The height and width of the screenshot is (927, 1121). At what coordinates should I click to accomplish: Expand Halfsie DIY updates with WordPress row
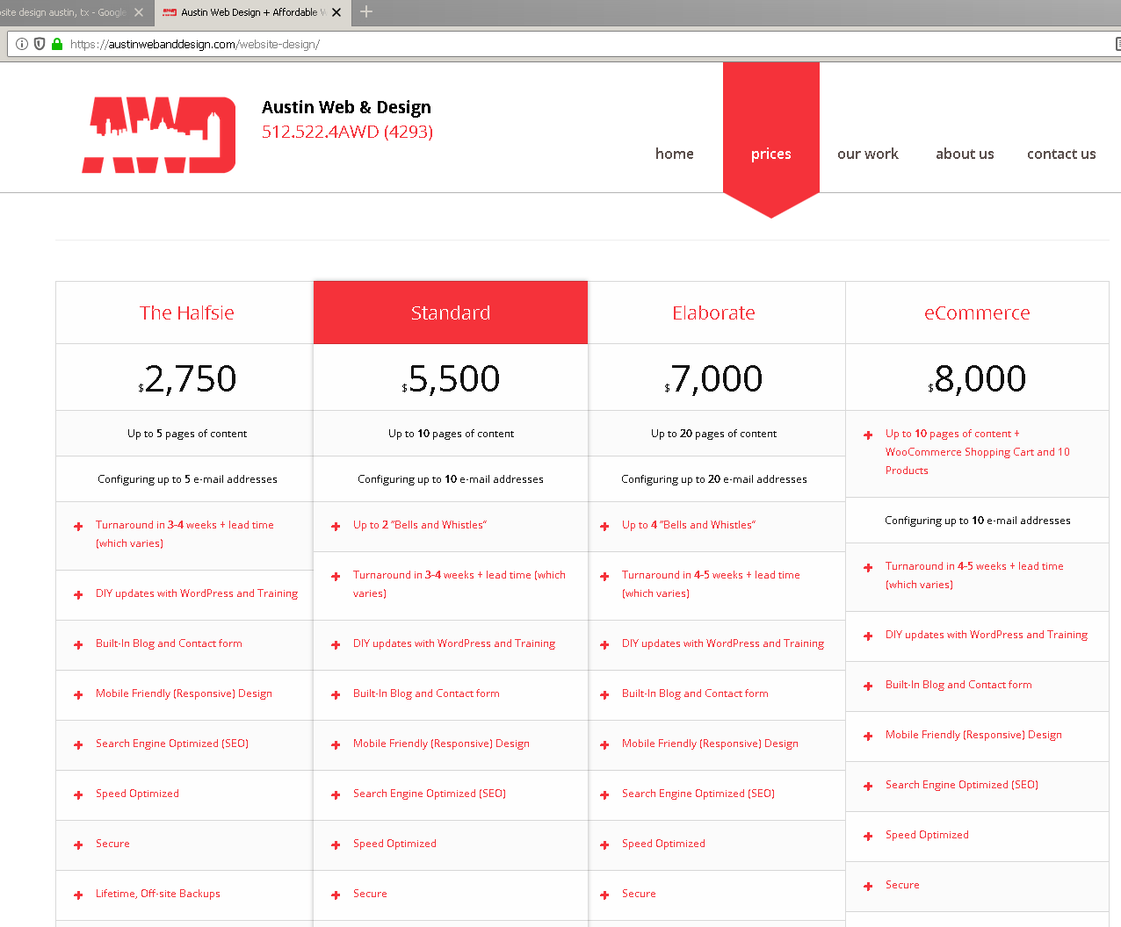pyautogui.click(x=184, y=594)
